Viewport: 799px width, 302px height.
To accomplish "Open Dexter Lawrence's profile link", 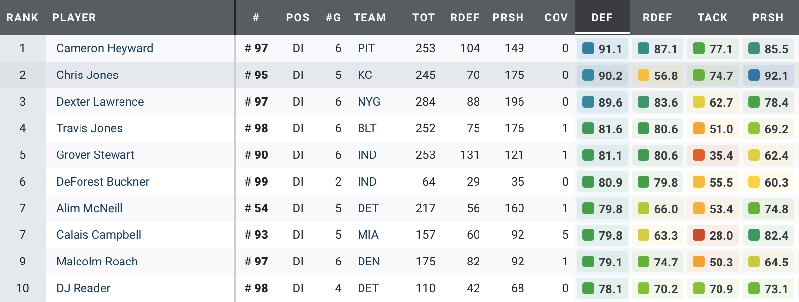I will coord(100,102).
